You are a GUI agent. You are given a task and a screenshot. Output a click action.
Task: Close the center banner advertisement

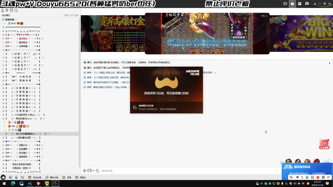click(x=266, y=16)
